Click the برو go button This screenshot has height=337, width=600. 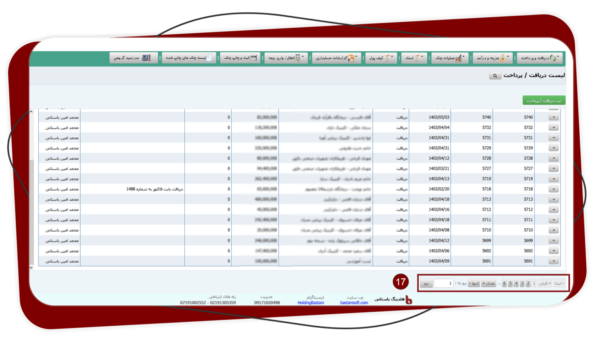pos(426,283)
